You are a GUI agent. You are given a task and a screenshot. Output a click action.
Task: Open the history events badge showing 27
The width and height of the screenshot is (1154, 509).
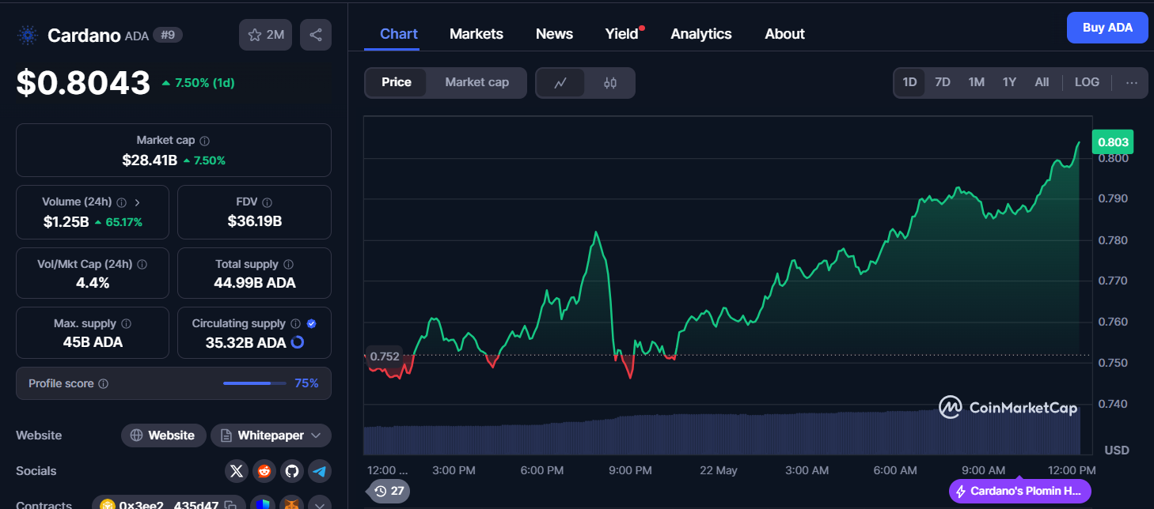point(390,491)
